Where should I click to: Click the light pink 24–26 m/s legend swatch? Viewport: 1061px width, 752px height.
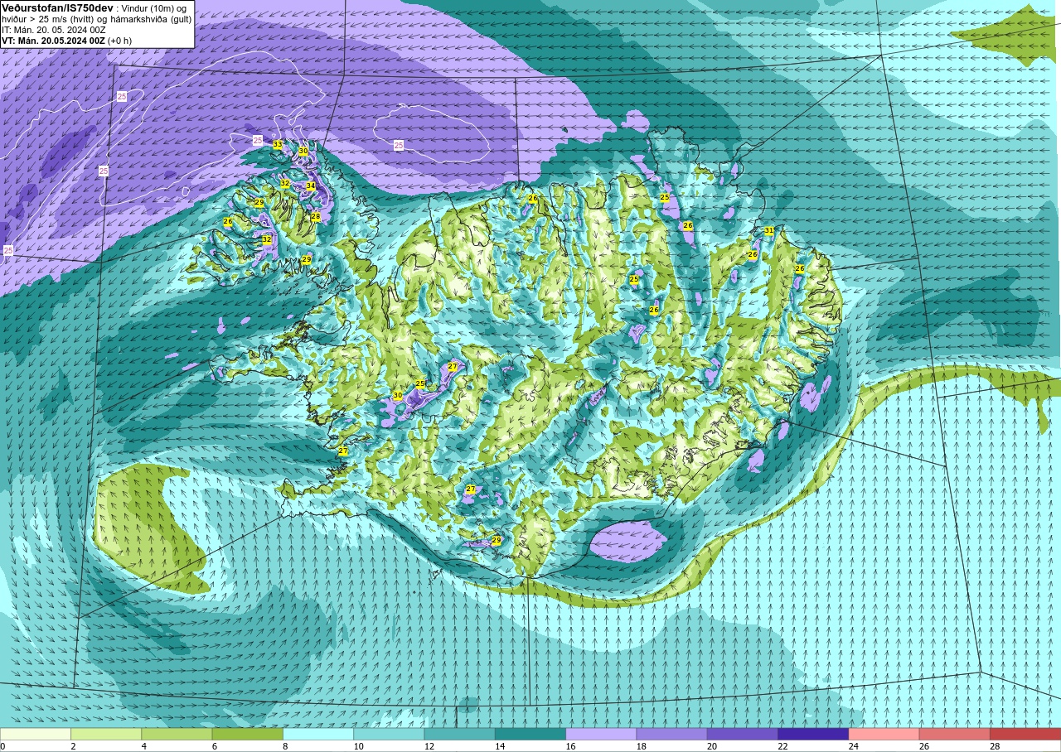tap(884, 734)
